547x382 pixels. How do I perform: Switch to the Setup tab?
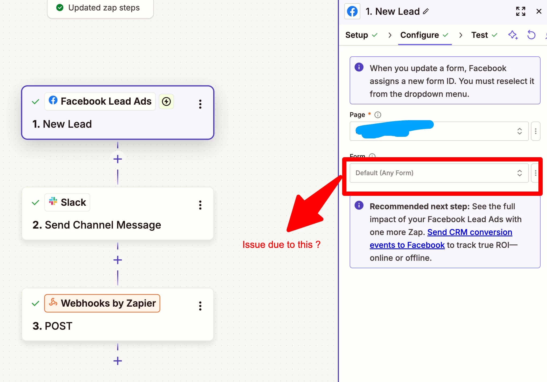(x=361, y=35)
